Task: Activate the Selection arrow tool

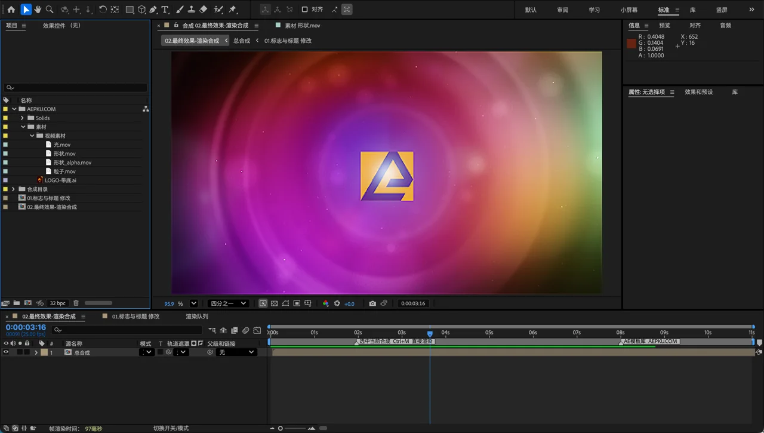Action: pyautogui.click(x=26, y=10)
